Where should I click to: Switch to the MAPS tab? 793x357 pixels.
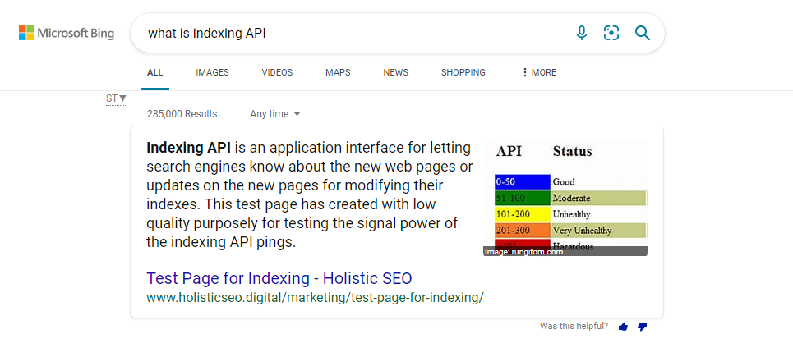(x=338, y=72)
